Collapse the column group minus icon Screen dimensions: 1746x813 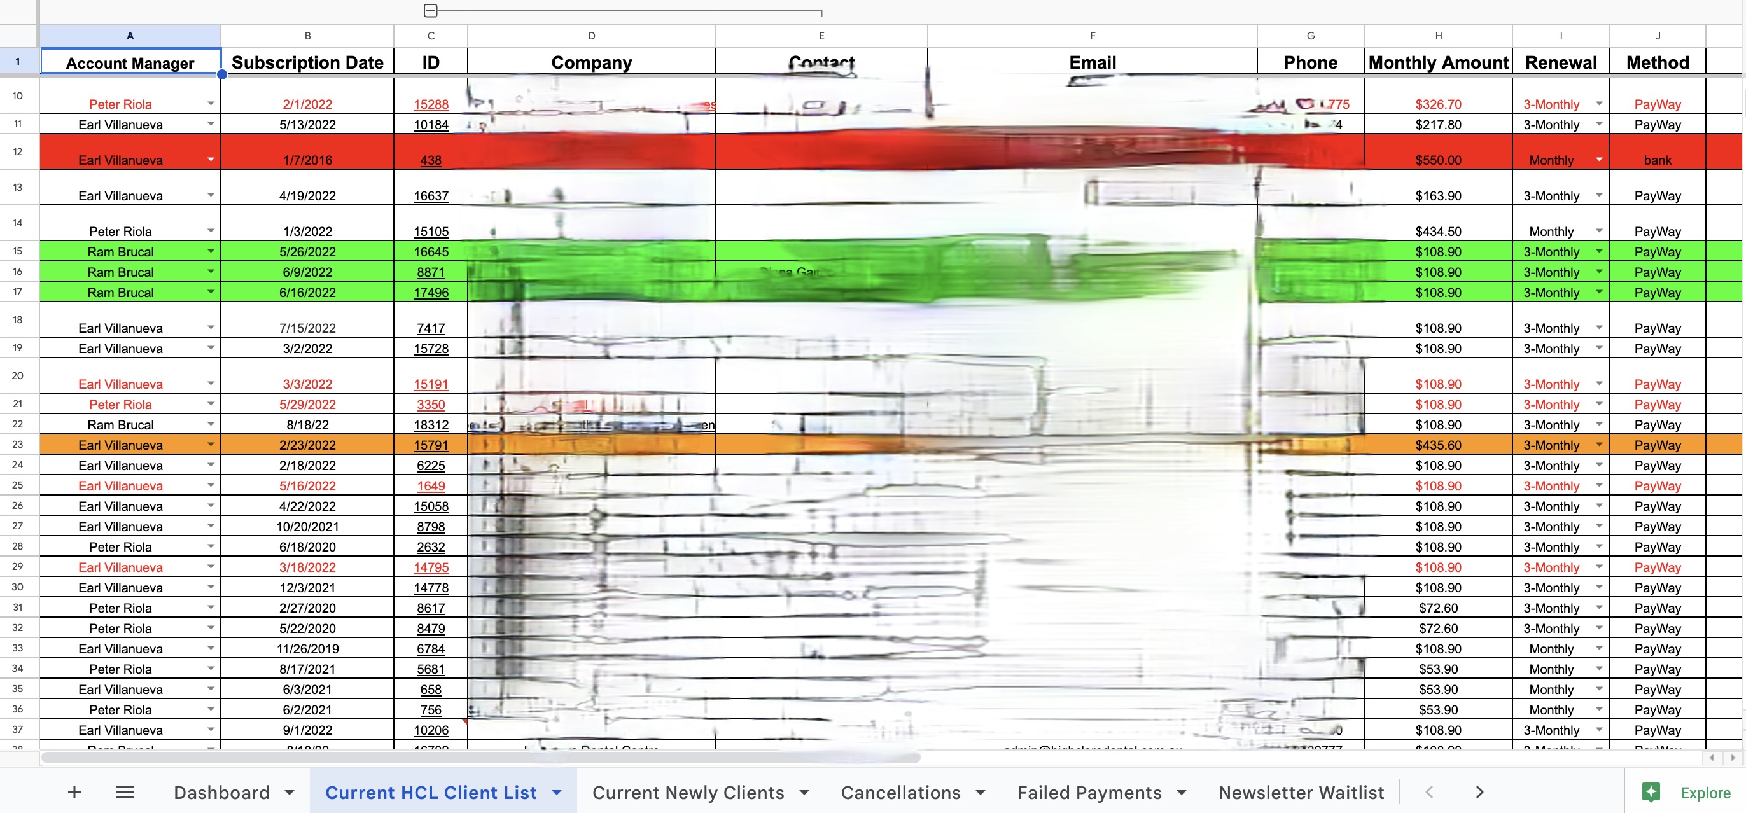click(430, 10)
